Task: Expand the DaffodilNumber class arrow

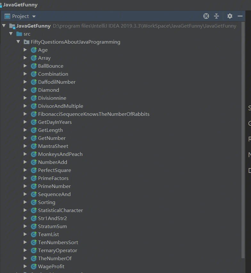Action: point(25,82)
